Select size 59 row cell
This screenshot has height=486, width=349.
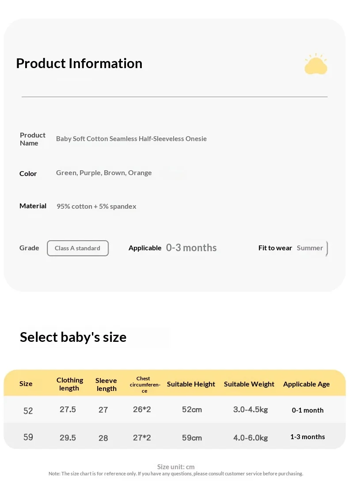pyautogui.click(x=28, y=437)
